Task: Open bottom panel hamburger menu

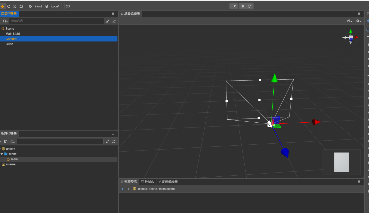Action: 359,182
